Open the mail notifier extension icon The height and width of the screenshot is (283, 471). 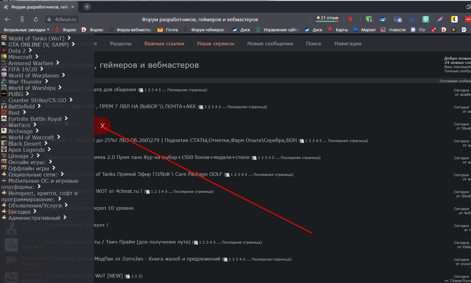point(397,20)
